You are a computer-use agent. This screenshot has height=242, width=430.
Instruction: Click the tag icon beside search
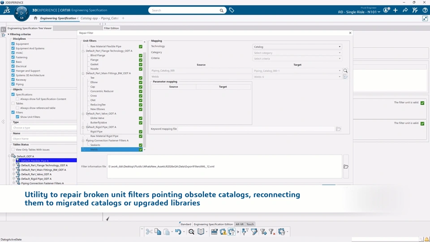pyautogui.click(x=232, y=10)
